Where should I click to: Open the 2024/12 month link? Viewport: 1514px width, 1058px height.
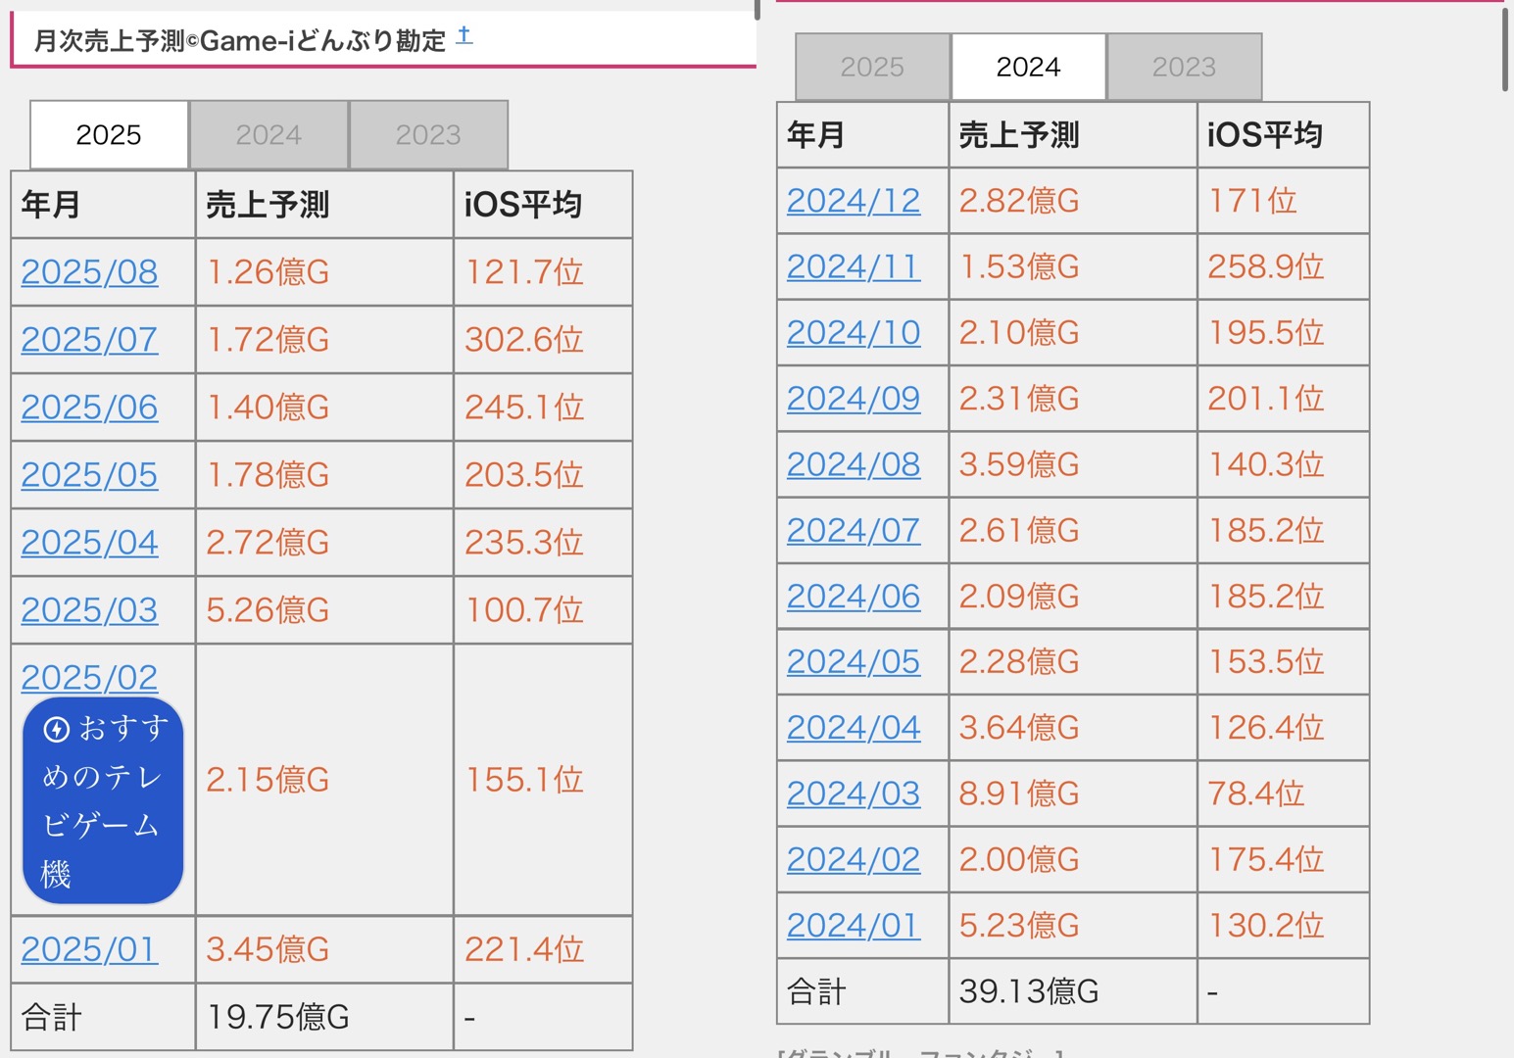click(854, 201)
